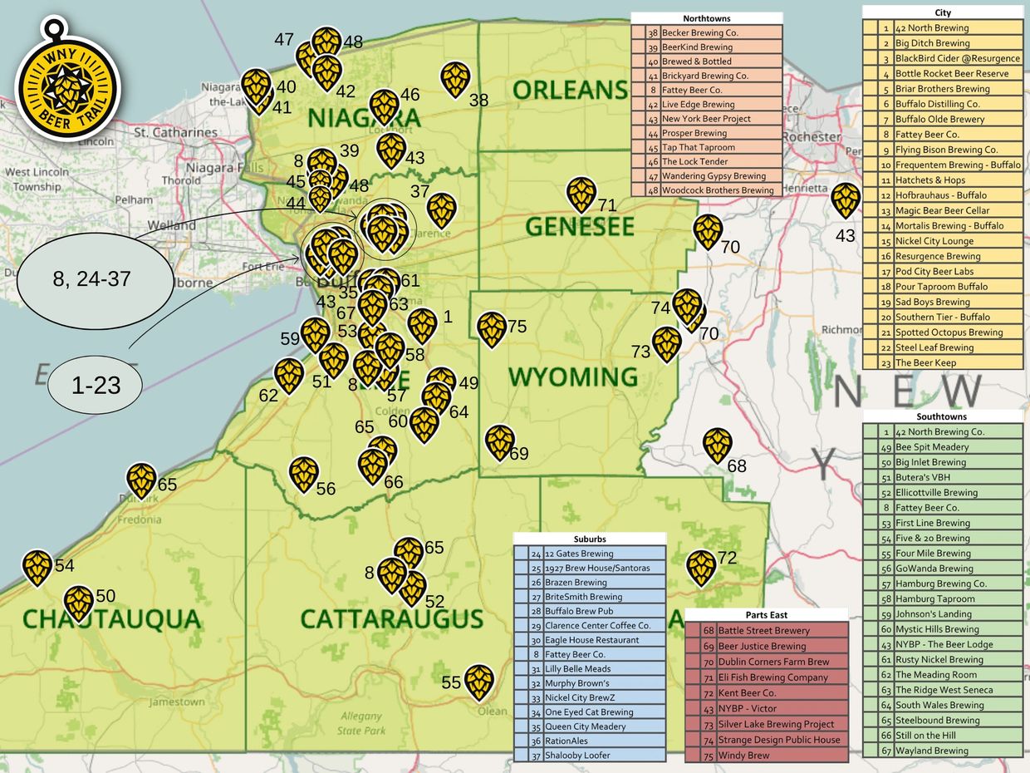
Task: Click the ORLEANS county label
Action: [x=570, y=90]
